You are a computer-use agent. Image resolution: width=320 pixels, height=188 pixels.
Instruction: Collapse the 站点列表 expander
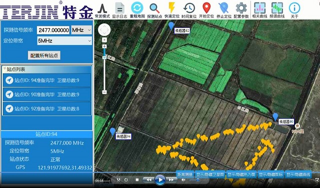[x=4, y=69]
